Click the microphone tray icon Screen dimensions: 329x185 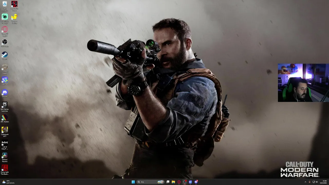click(x=309, y=182)
